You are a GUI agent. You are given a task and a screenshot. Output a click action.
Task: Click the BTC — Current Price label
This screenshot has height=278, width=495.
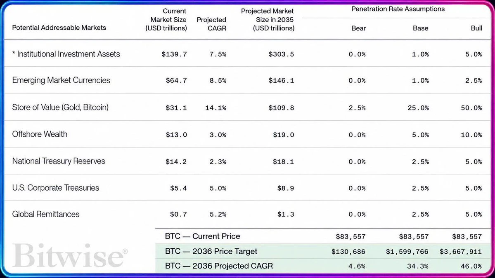click(202, 236)
